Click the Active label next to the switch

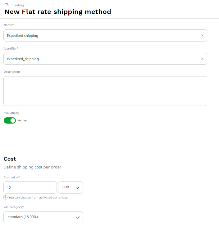[x=22, y=120]
